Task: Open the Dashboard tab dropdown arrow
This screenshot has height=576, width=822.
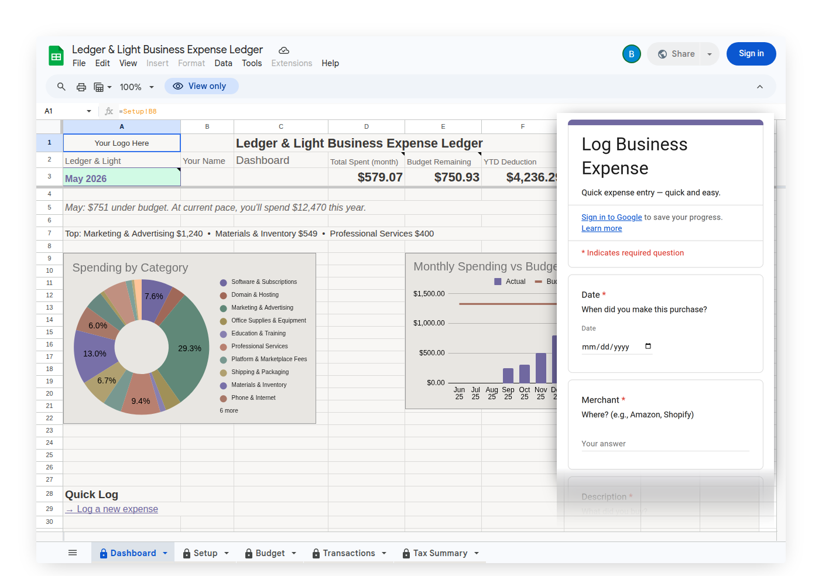Action: [x=165, y=553]
